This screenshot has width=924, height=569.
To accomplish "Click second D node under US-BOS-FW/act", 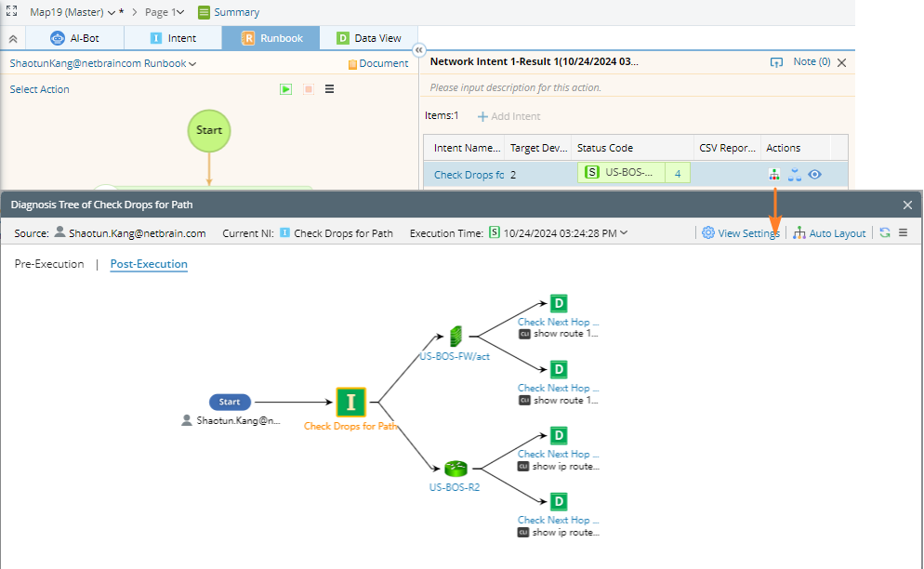I will pyautogui.click(x=558, y=370).
